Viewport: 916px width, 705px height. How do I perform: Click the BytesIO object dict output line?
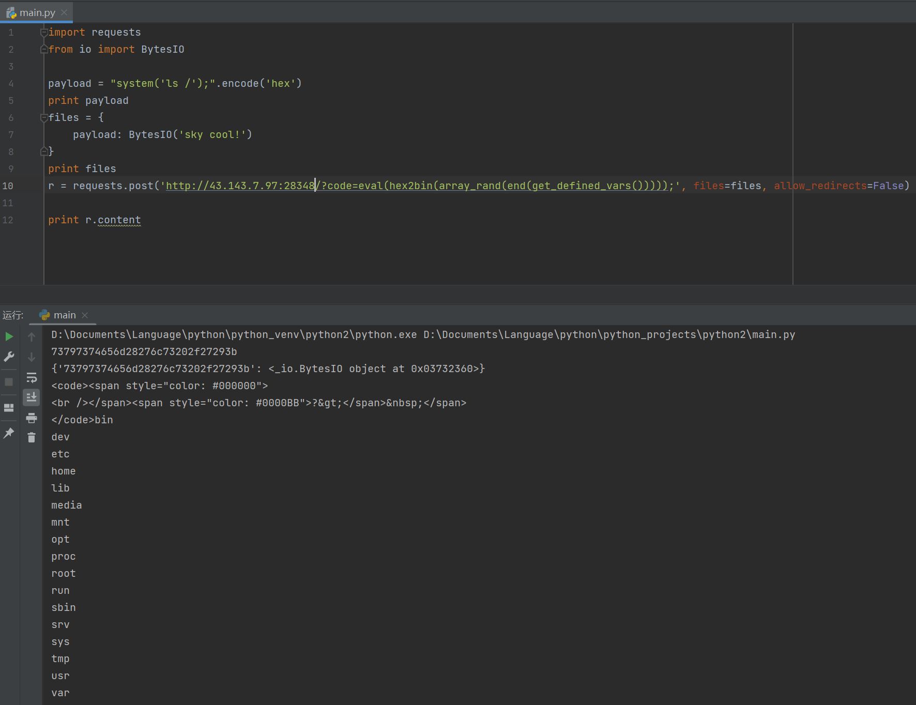[268, 369]
